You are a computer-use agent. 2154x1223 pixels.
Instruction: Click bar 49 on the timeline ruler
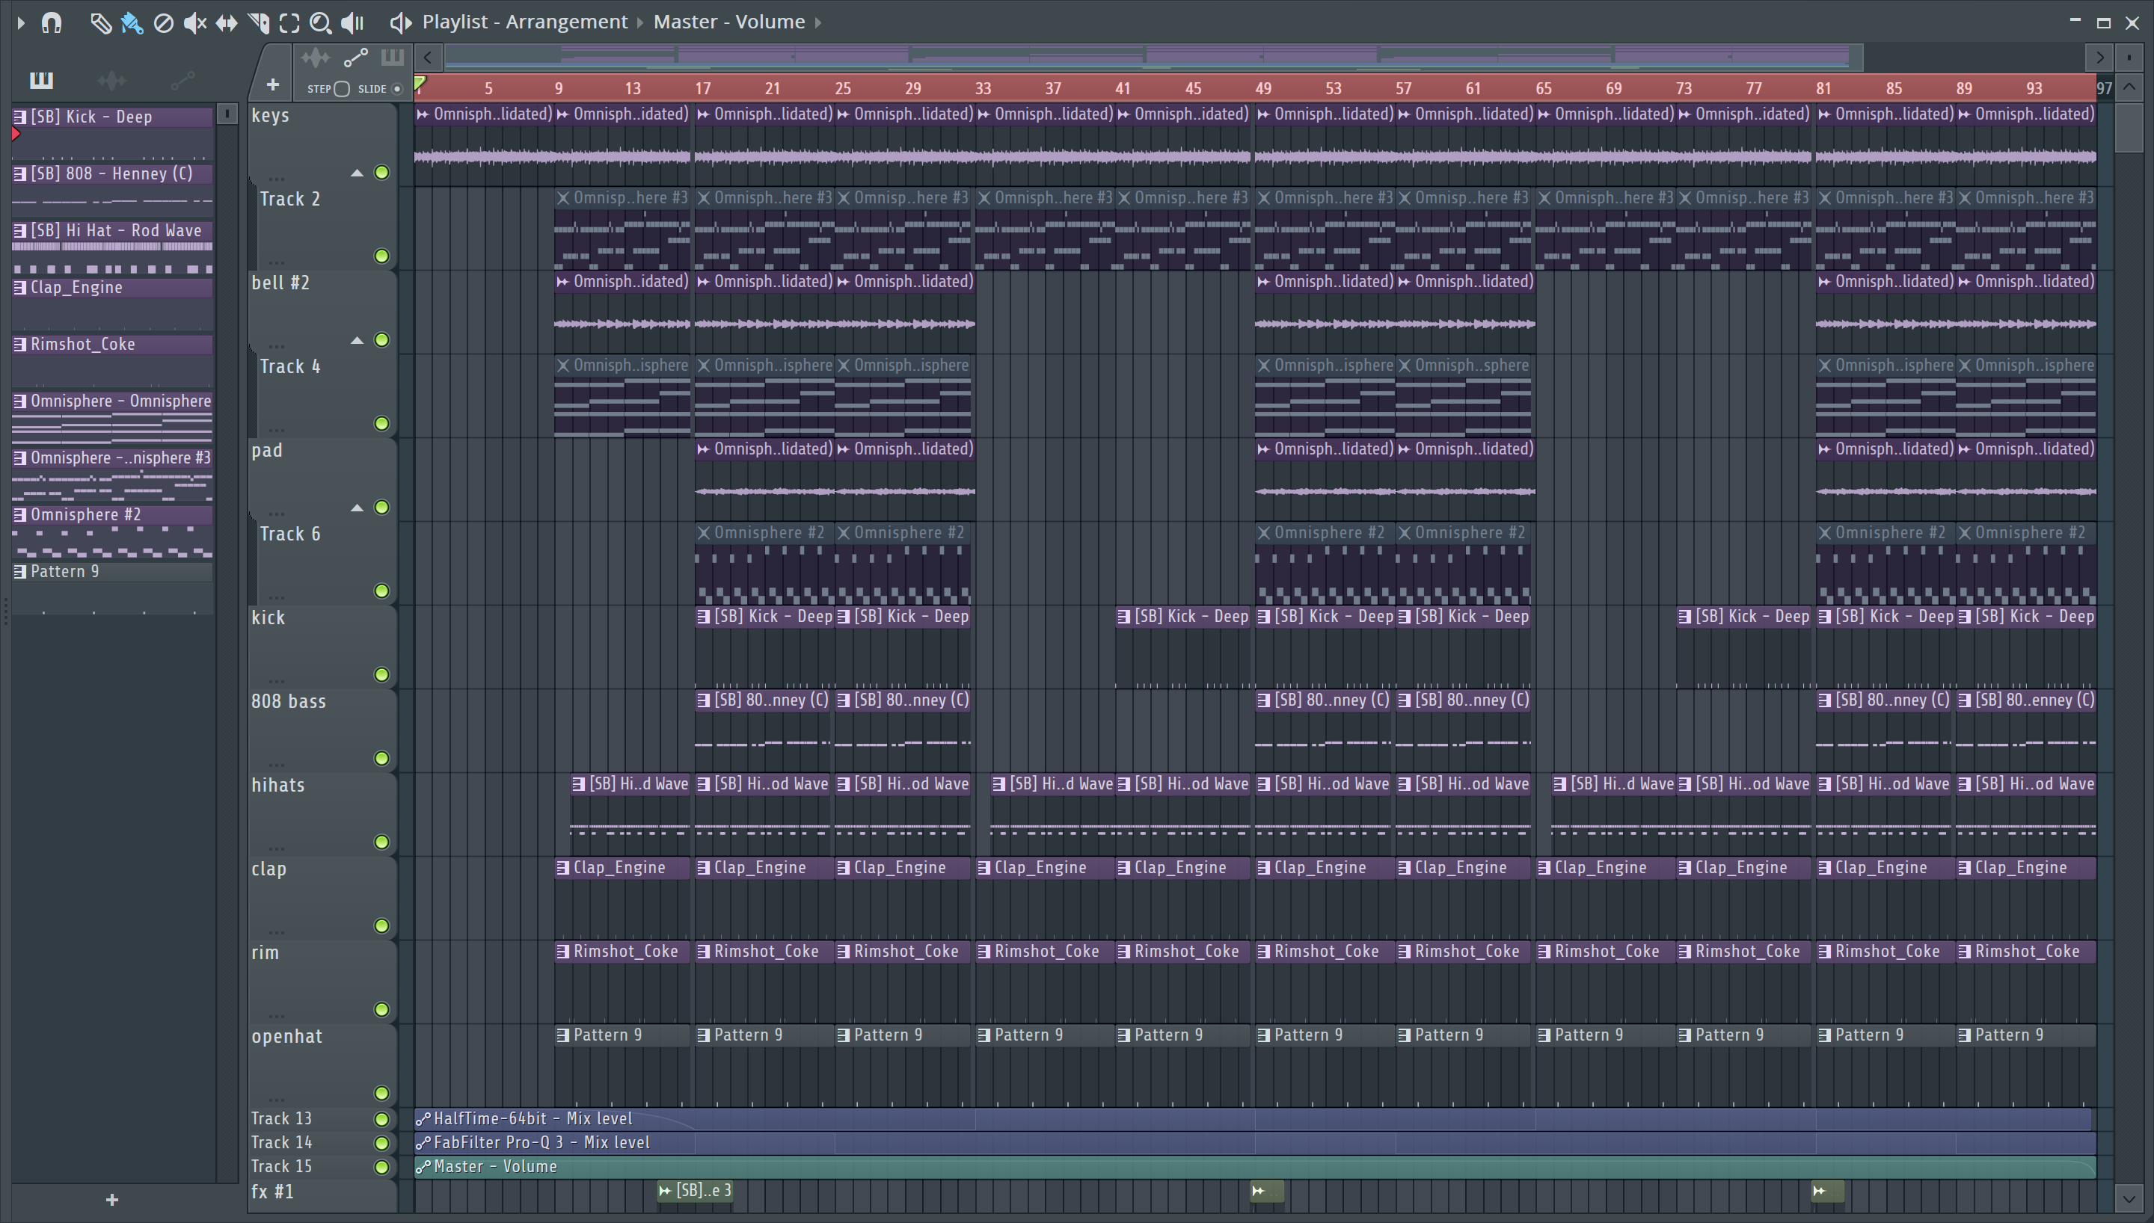1262,88
